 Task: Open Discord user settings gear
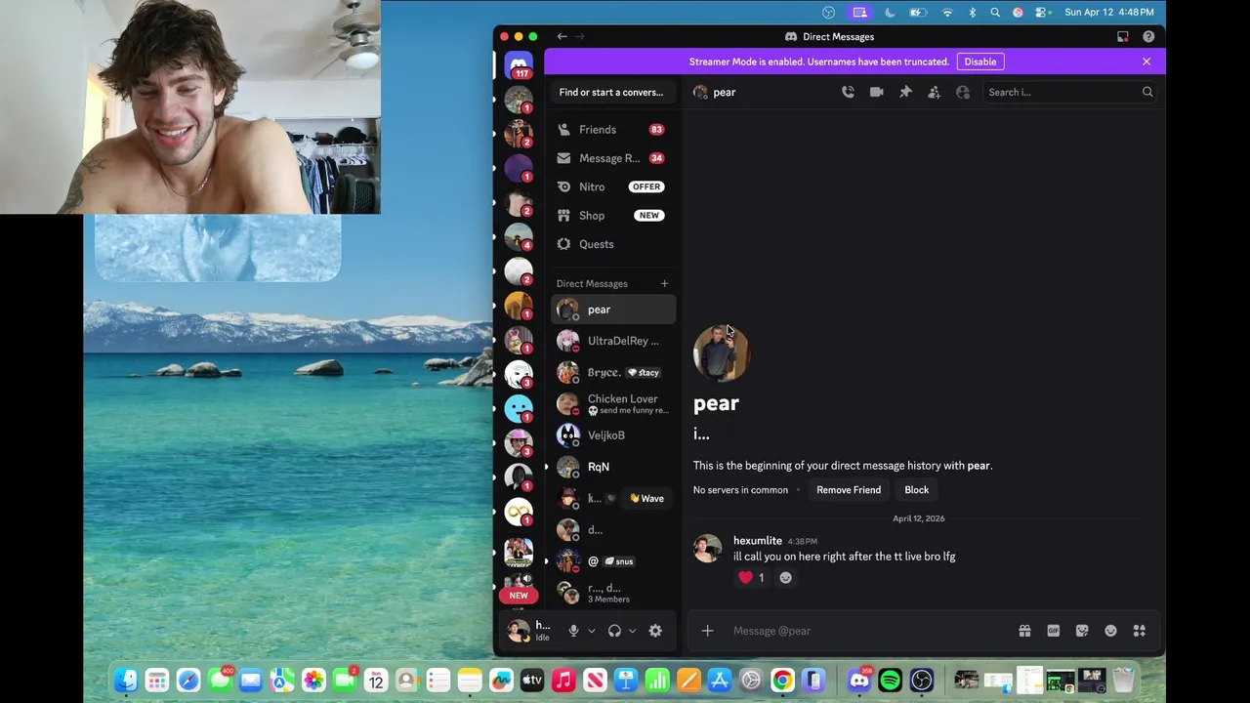coord(655,631)
